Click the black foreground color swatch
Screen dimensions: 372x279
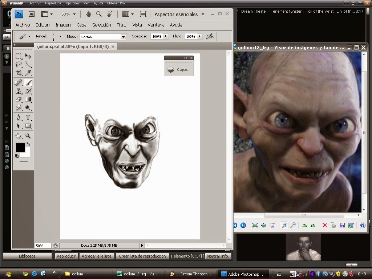tap(20, 147)
